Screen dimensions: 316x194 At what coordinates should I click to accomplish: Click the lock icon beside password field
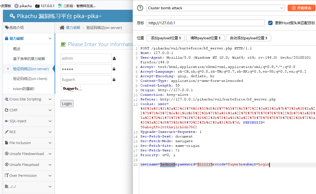[114, 69]
